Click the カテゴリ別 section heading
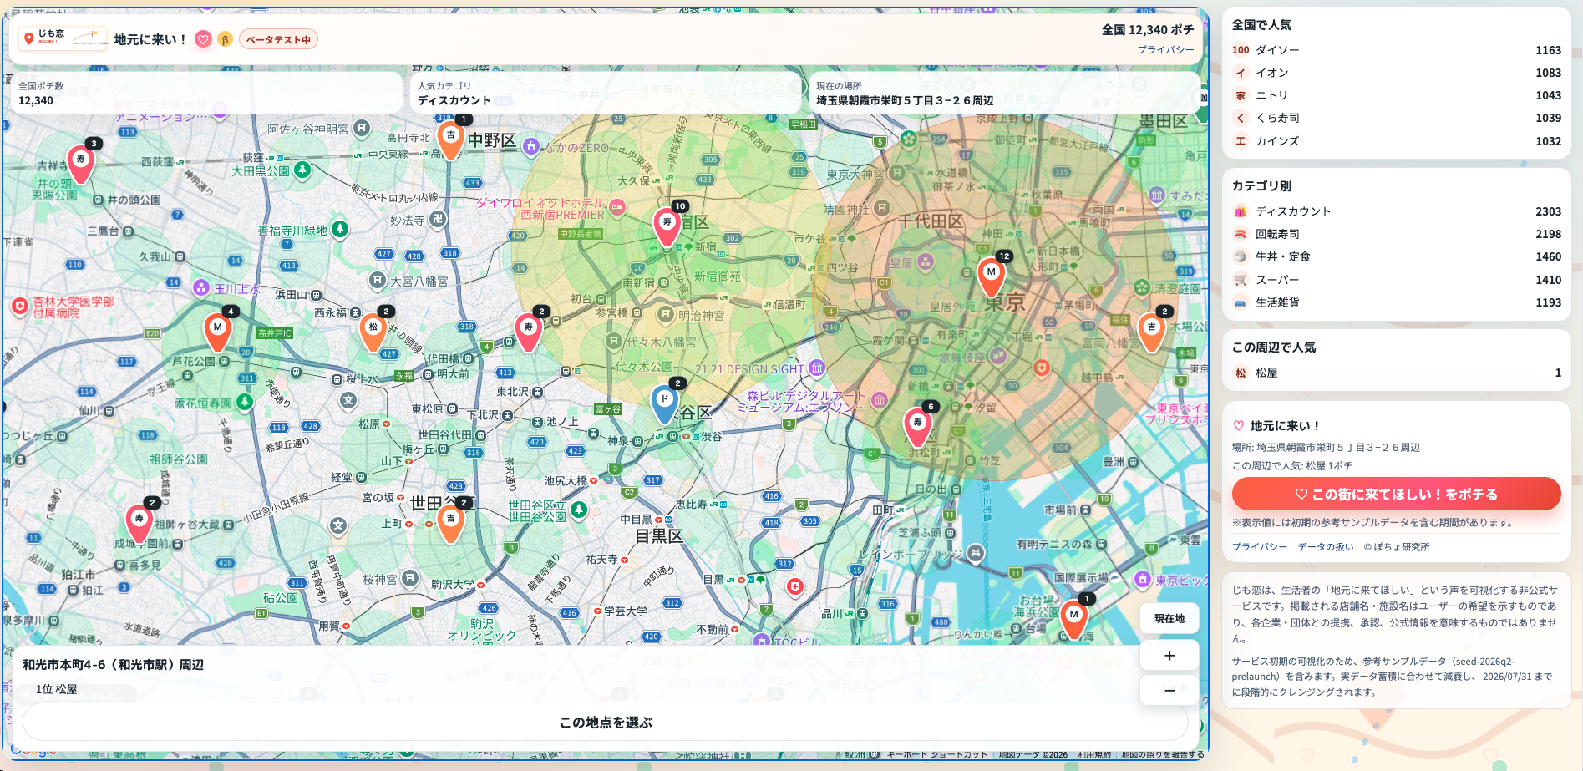The image size is (1583, 771). pos(1261,186)
